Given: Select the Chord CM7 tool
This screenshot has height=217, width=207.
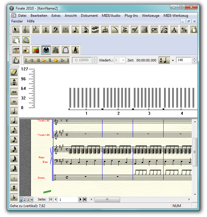Looking at the screenshot, I should [x=155, y=30].
